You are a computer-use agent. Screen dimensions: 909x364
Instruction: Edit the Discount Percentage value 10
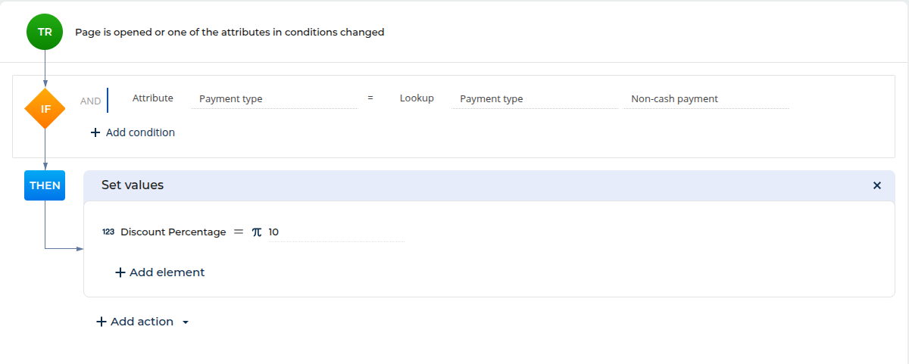[336, 232]
